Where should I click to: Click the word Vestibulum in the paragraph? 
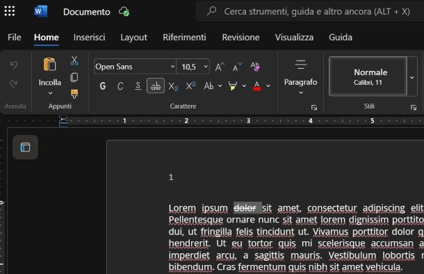[352, 255]
